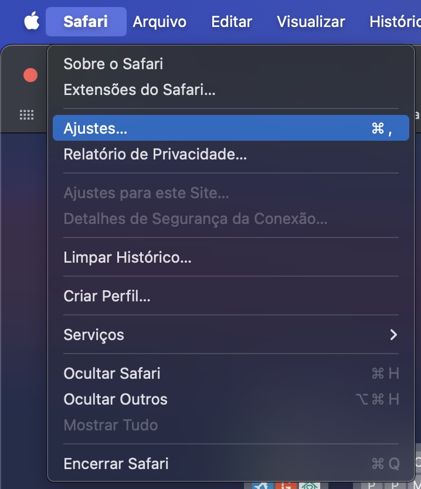Image resolution: width=421 pixels, height=489 pixels.
Task: Click the dotted grid icon below the red dot
Action: pos(26,115)
